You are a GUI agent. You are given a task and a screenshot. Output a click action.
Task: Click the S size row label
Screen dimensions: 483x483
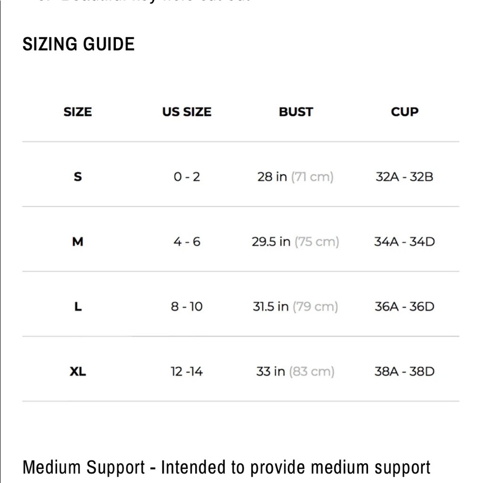[78, 177]
